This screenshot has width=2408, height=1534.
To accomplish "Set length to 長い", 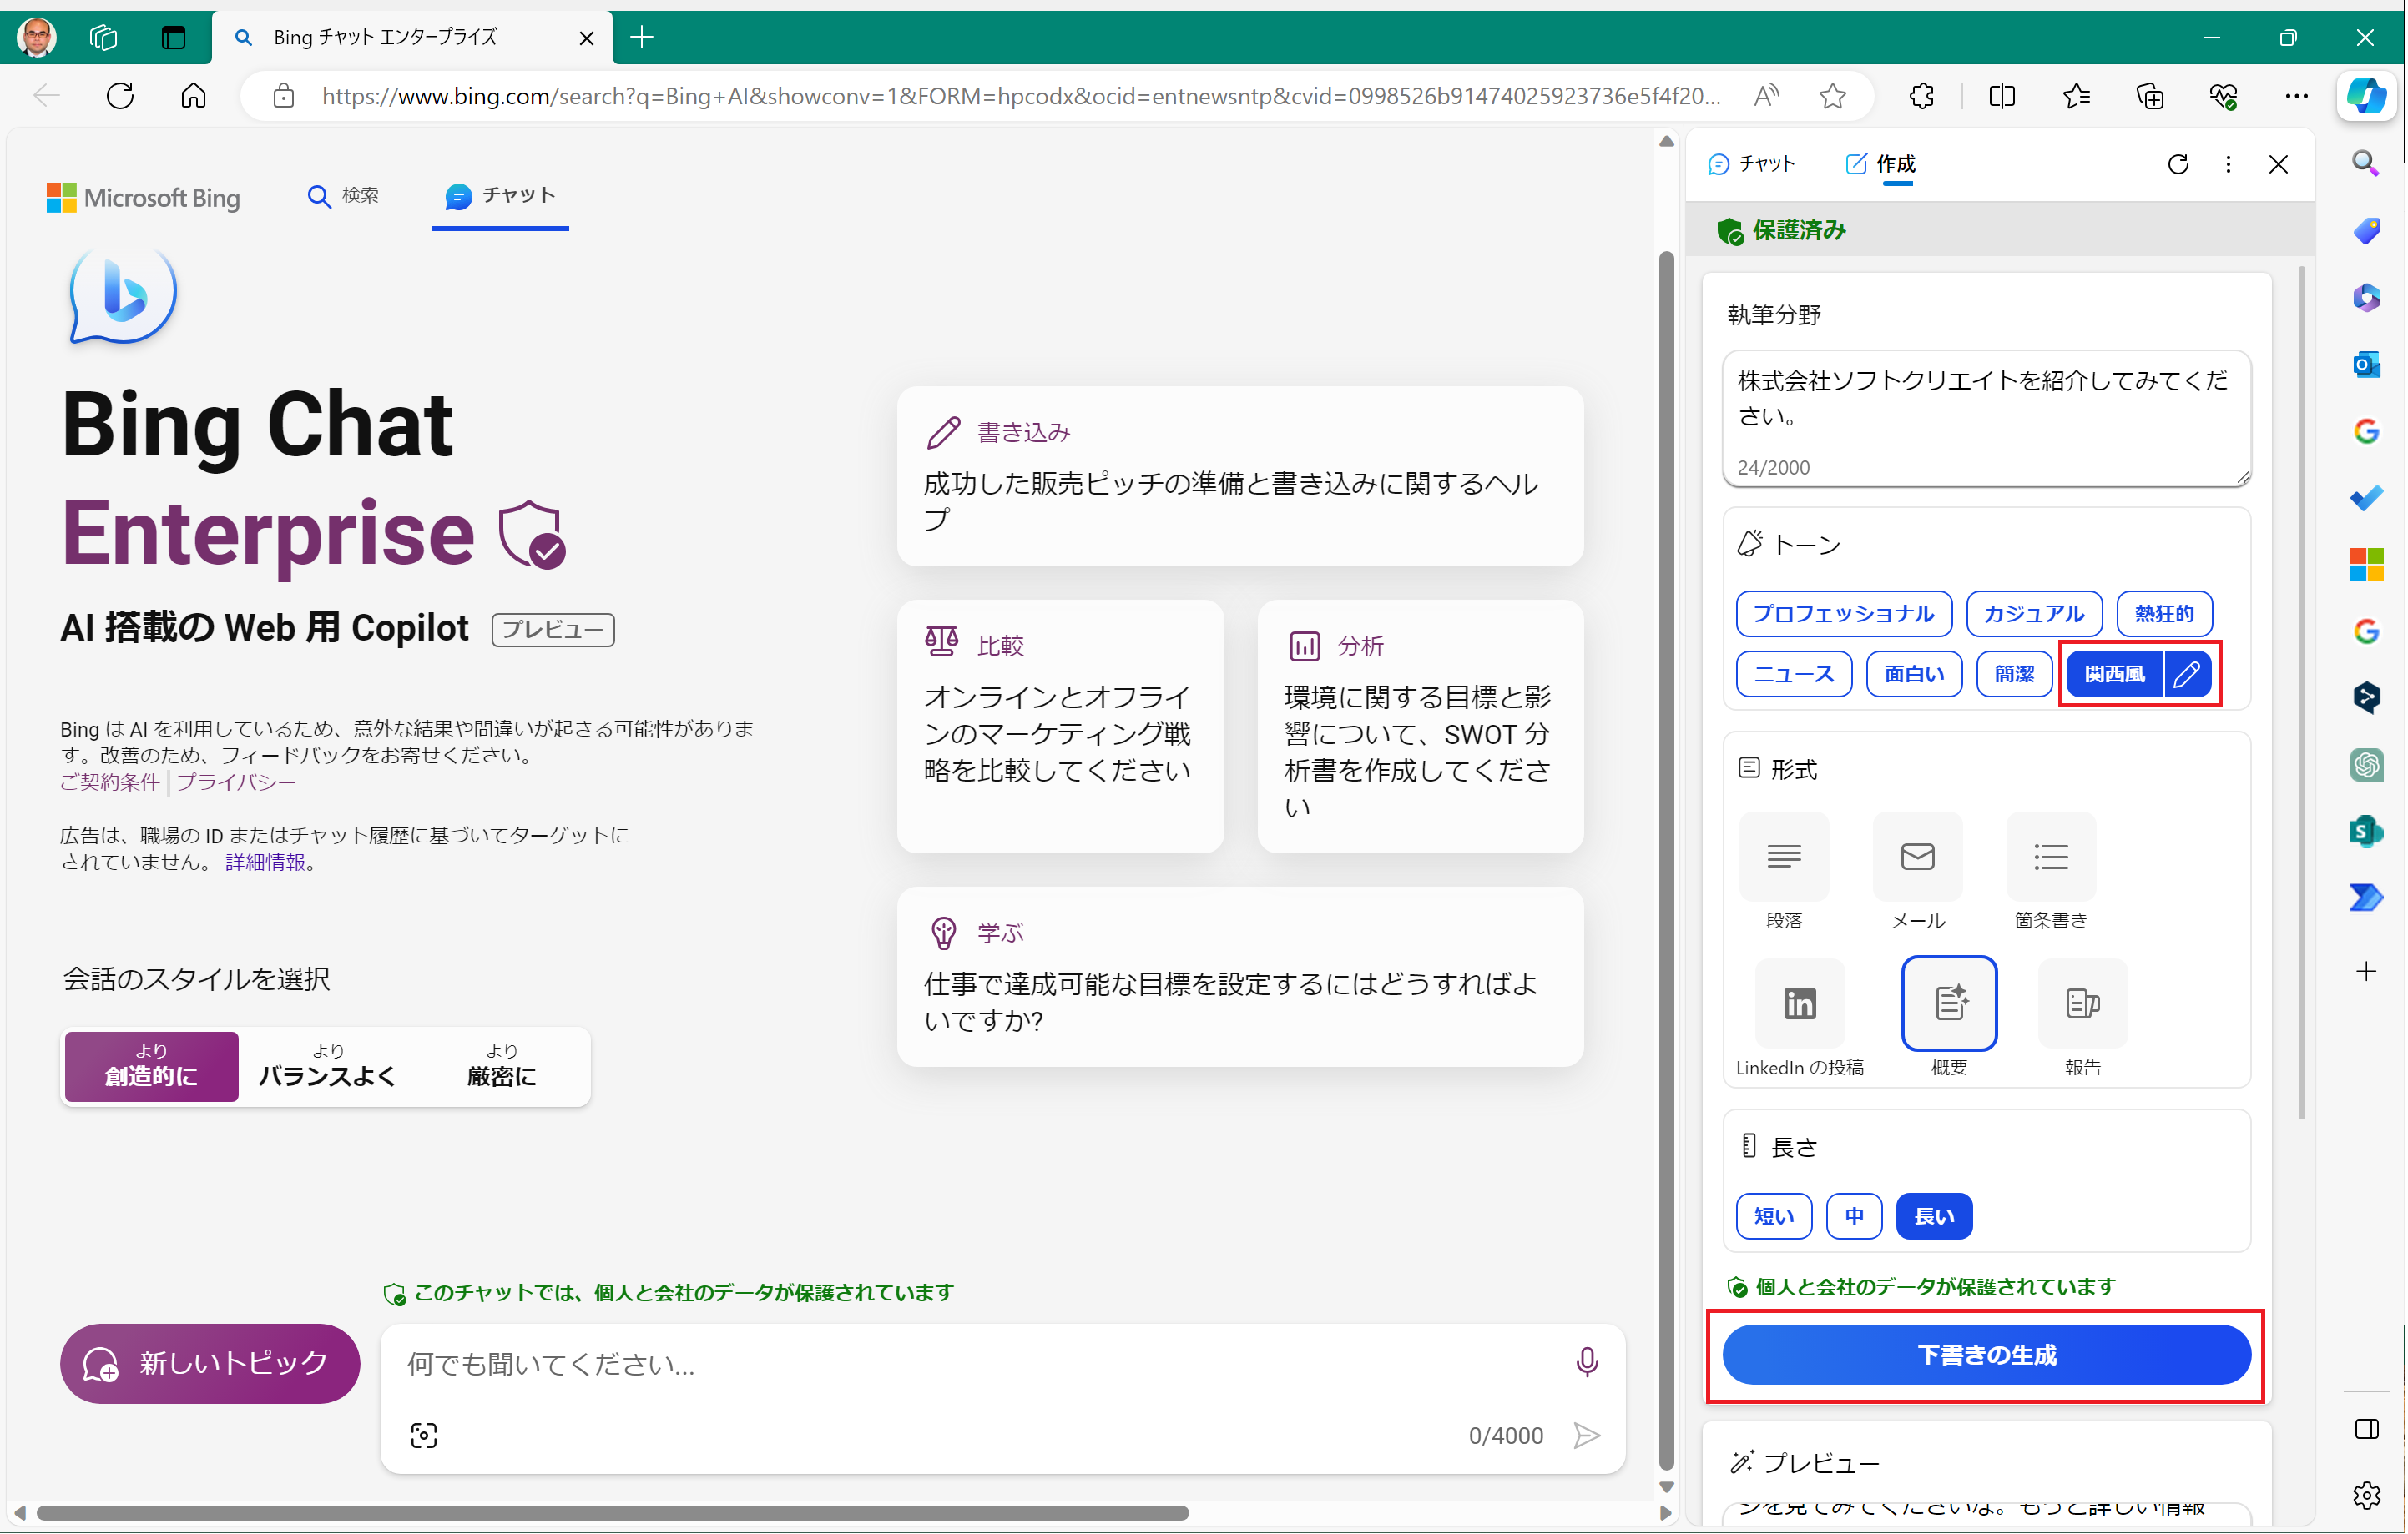I will [1934, 1216].
